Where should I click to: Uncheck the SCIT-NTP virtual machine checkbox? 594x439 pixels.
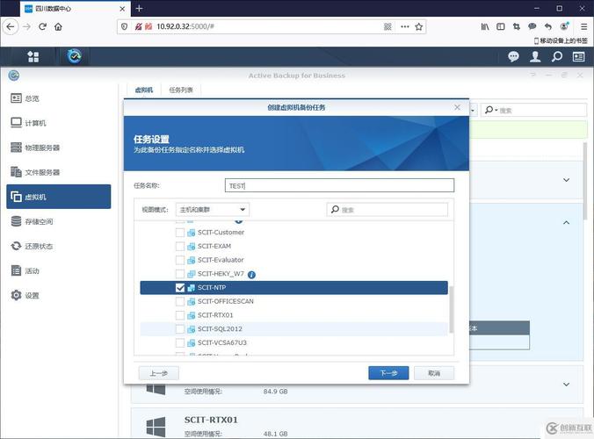point(180,288)
